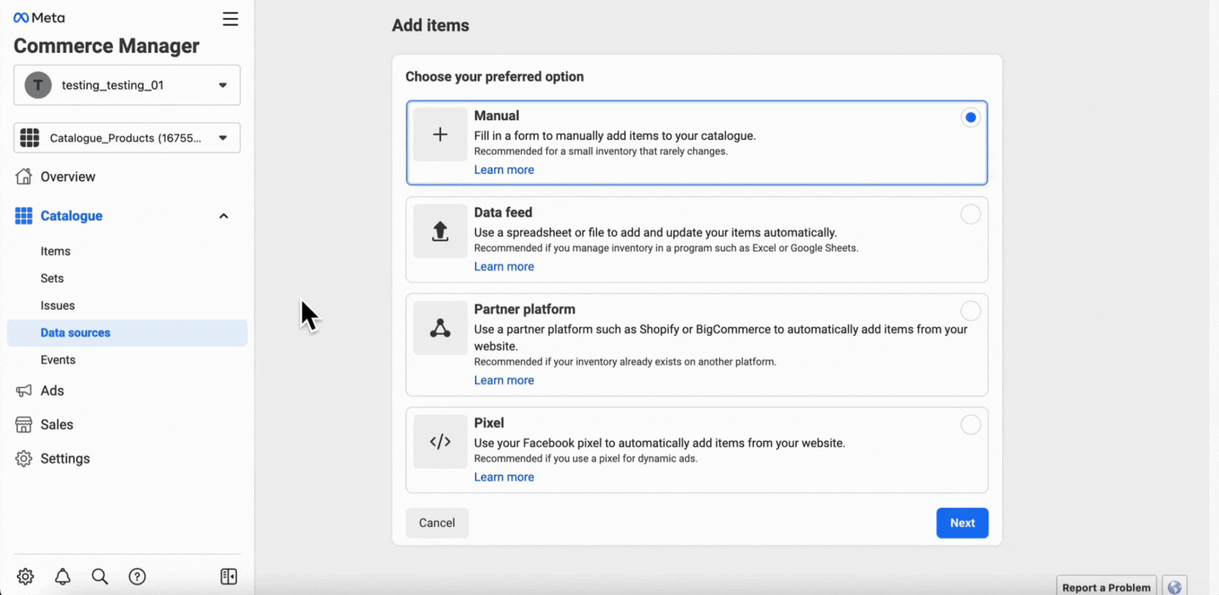
Task: Click the Sales storefront icon
Action: [24, 424]
